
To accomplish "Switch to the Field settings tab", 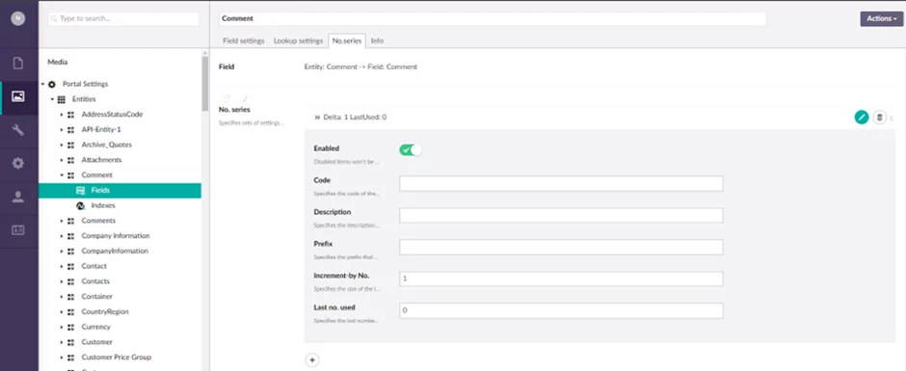I will 243,41.
